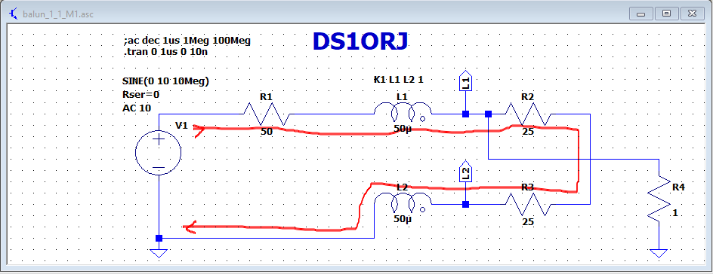Screen dimensions: 713x274
Task: Click the 'AC 10' text
Action: [137, 108]
